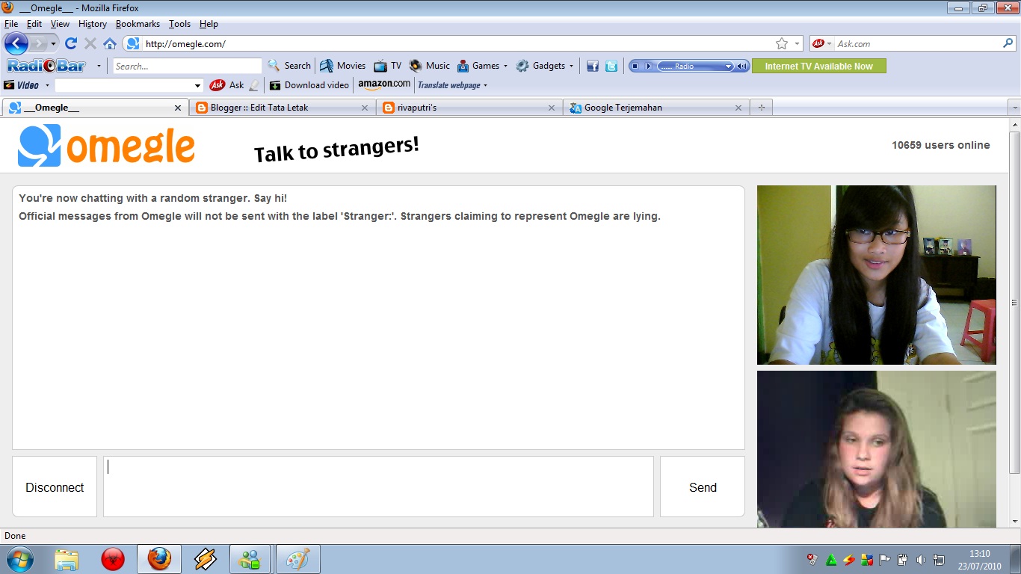Click the Twitter toolbar icon
Image resolution: width=1021 pixels, height=574 pixels.
(611, 66)
